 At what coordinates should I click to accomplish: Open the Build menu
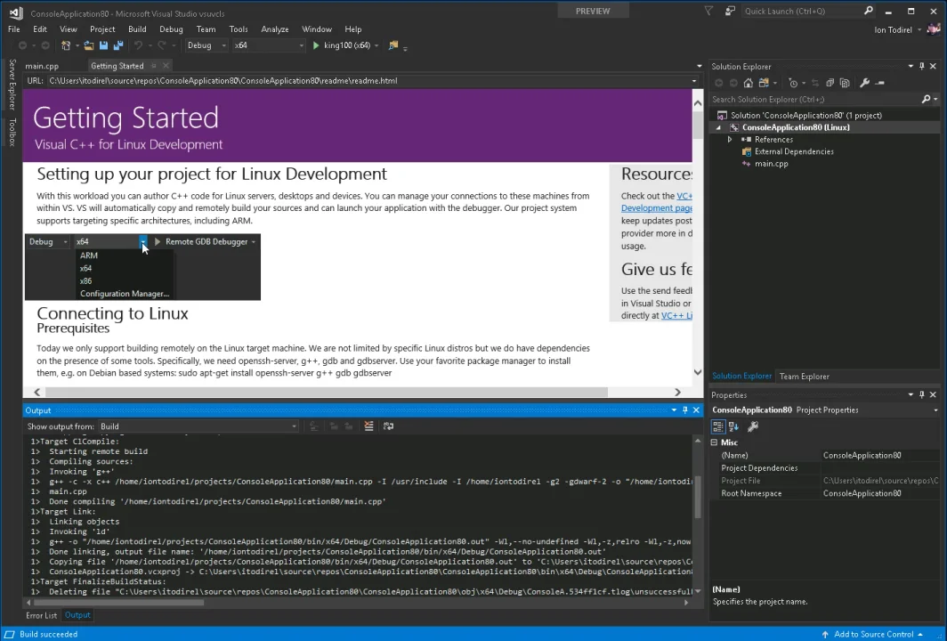(x=137, y=29)
